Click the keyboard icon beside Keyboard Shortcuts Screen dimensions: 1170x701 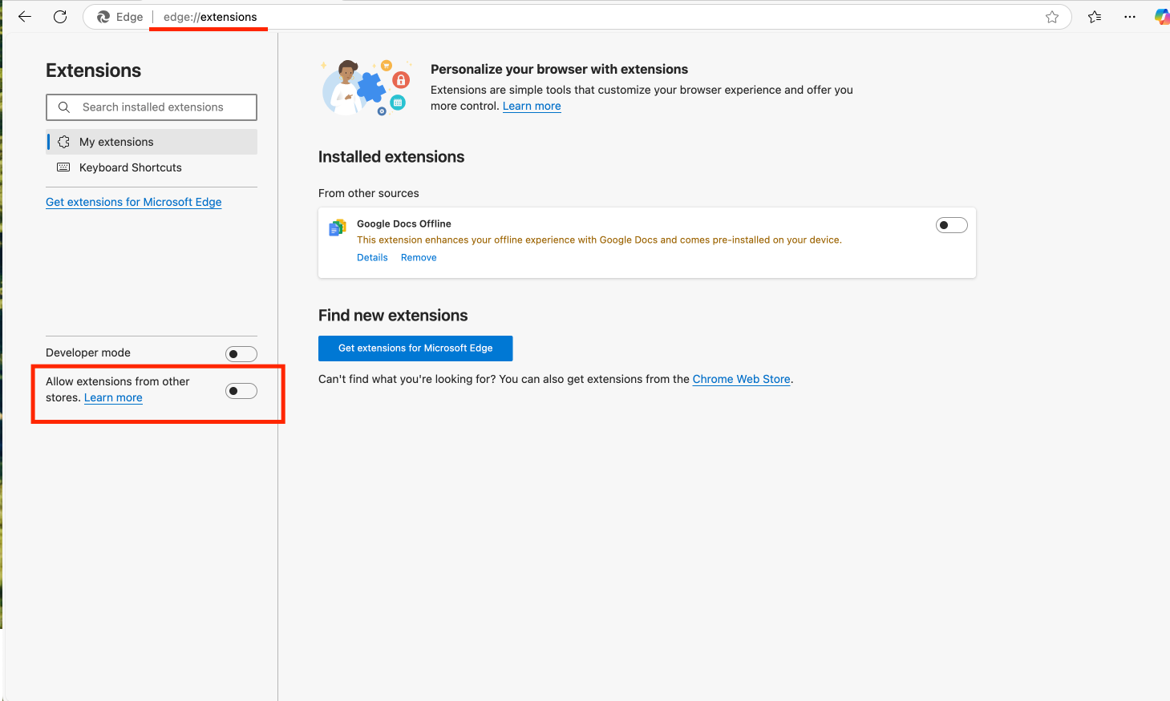63,167
